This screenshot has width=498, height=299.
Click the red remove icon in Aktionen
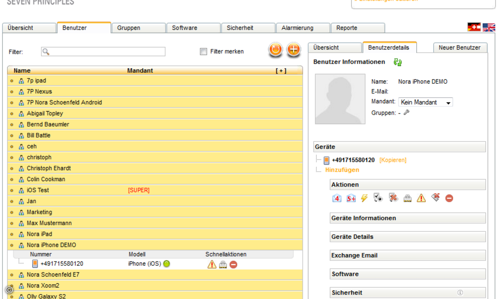pos(449,199)
